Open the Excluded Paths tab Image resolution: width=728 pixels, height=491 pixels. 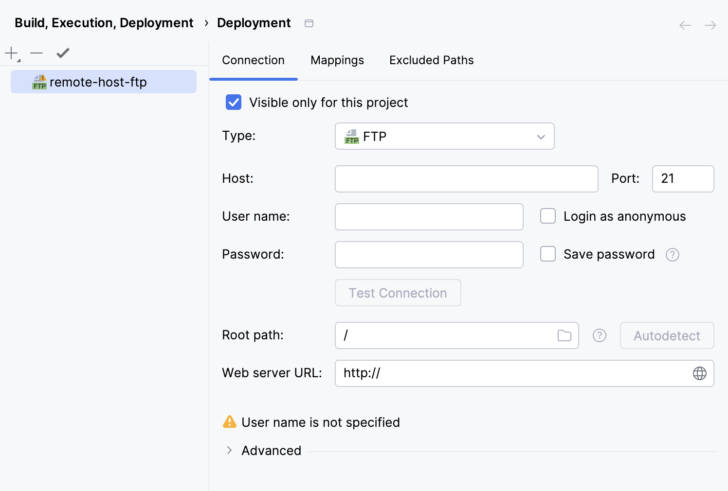431,60
